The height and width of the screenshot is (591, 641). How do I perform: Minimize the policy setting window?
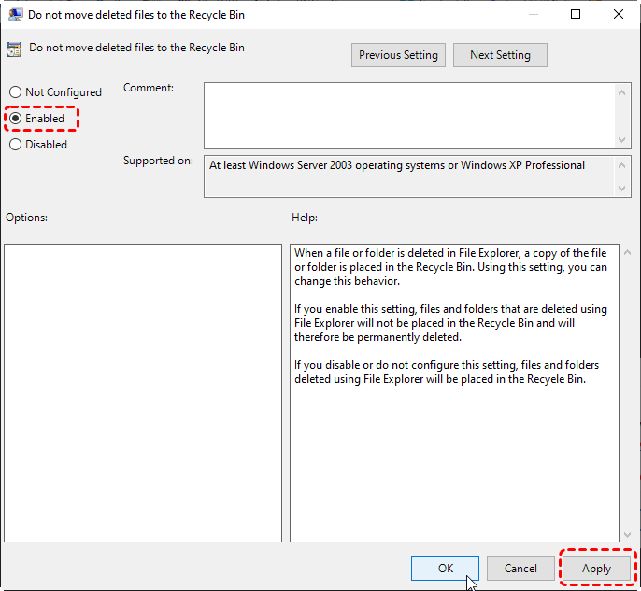533,14
